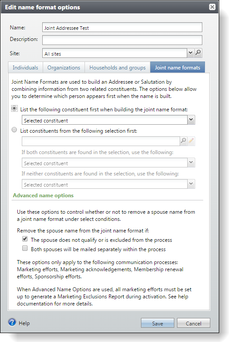Open the Site dropdown arrow
The width and height of the screenshot is (229, 342).
(x=190, y=53)
